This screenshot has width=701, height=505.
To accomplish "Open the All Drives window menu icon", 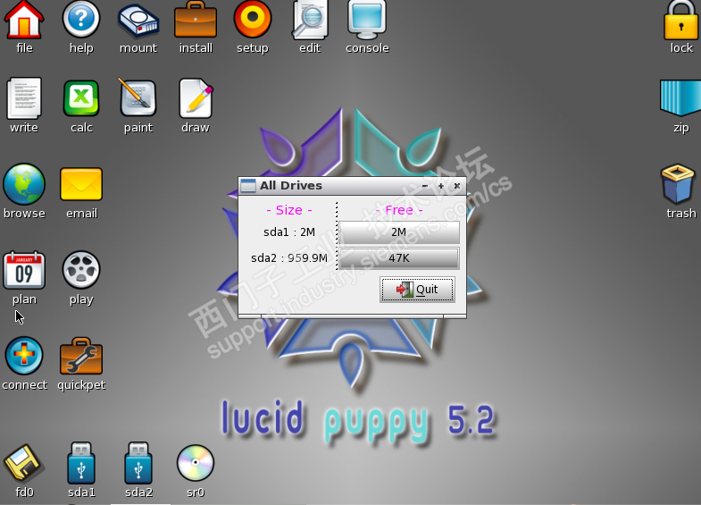I will tap(248, 185).
